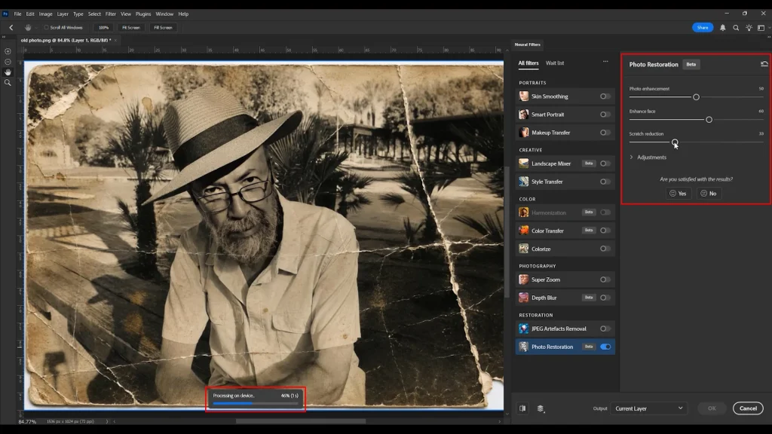Close the old photo.png document tab

[115, 41]
